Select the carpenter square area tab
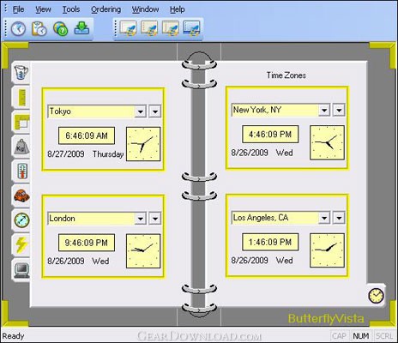This screenshot has width=398, height=343. pos(21,122)
